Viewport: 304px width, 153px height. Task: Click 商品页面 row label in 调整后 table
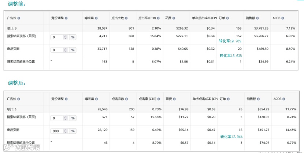pos(13,130)
